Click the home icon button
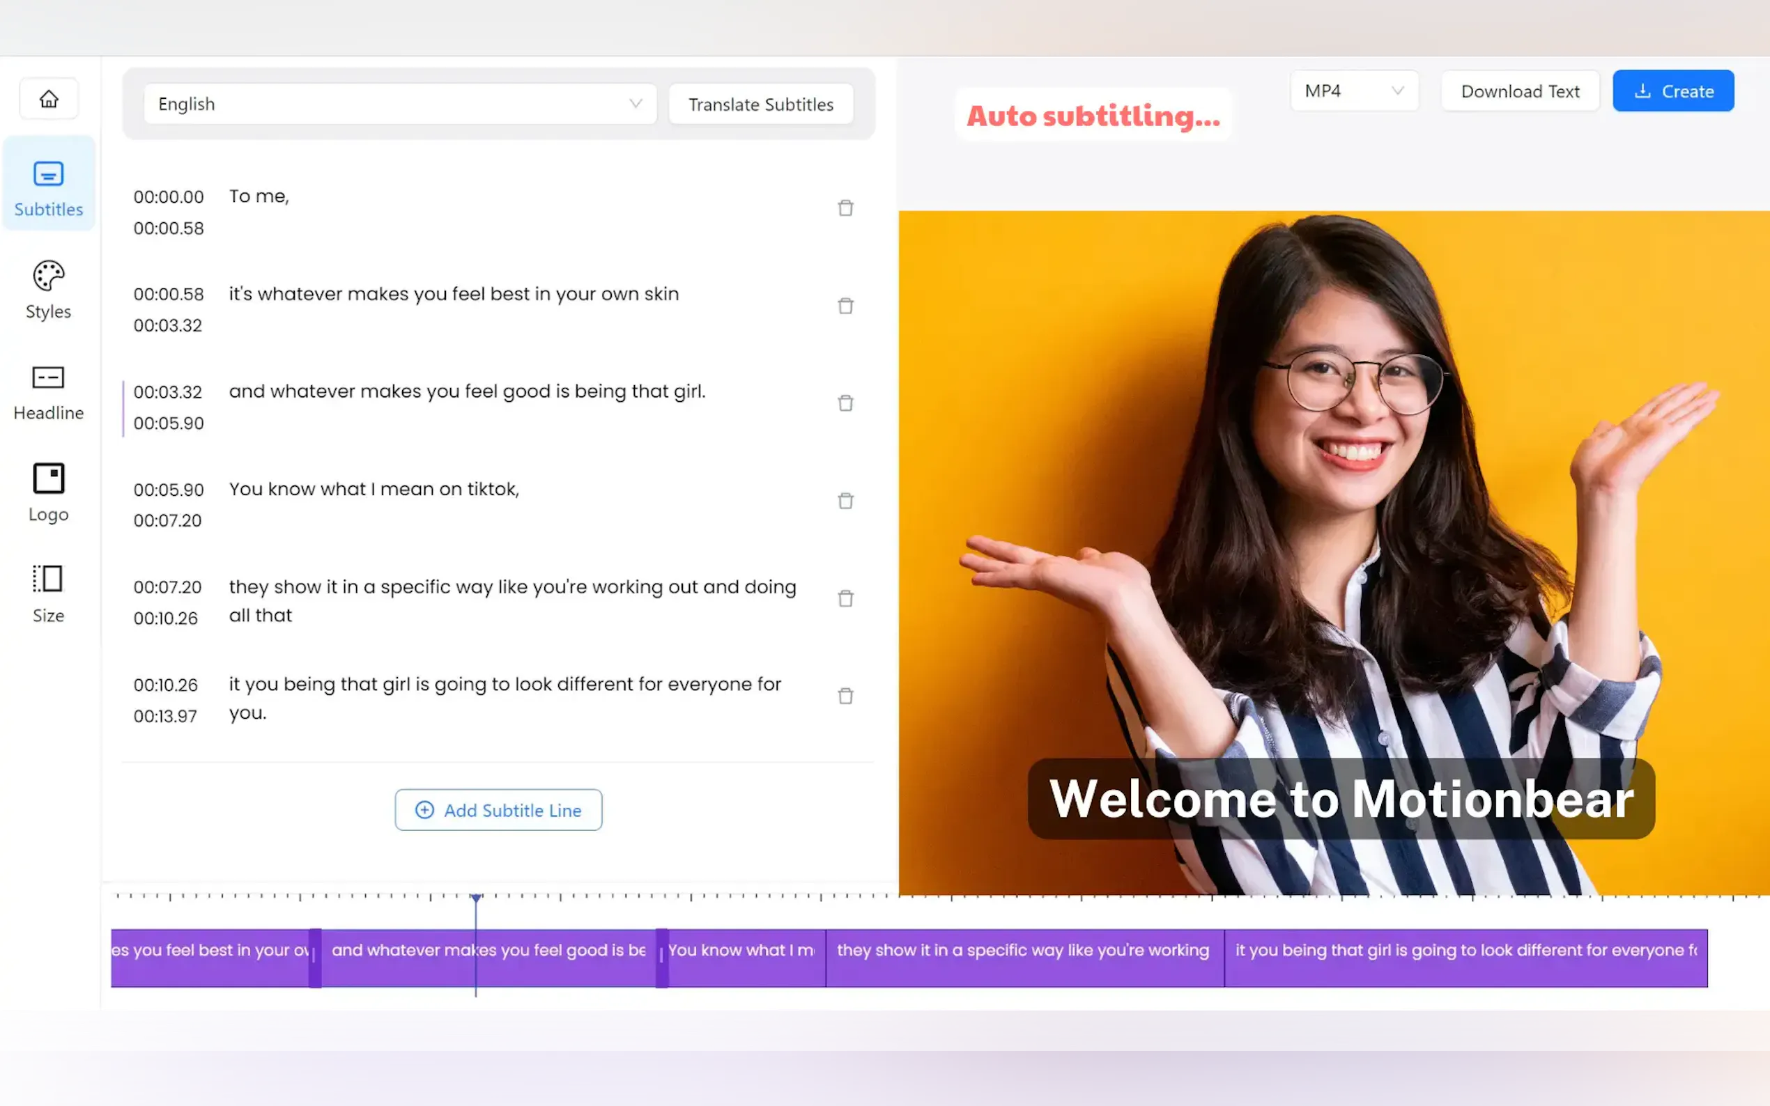 [49, 99]
